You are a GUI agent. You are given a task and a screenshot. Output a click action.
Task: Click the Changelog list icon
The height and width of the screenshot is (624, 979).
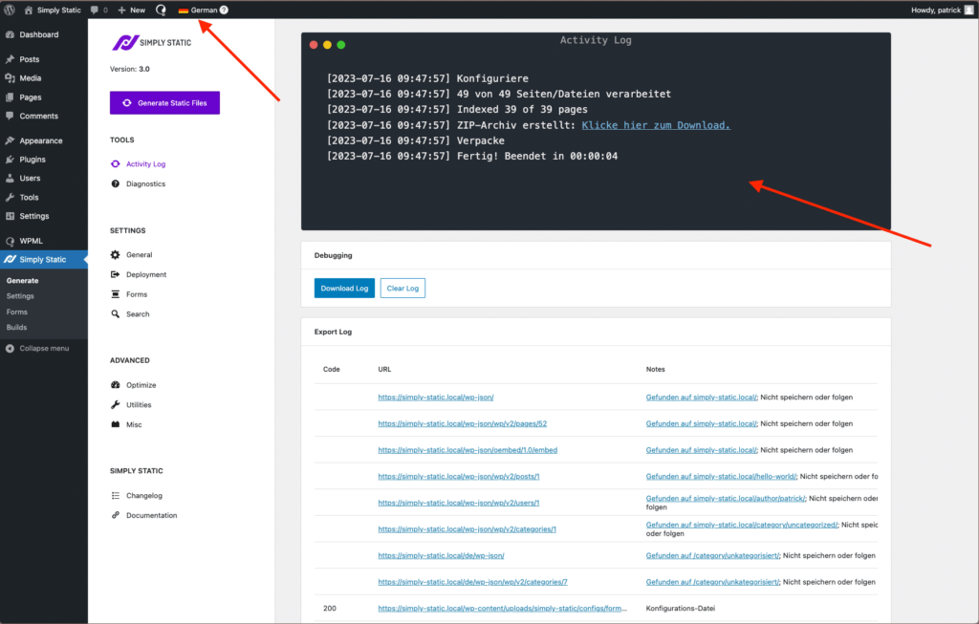(x=116, y=496)
